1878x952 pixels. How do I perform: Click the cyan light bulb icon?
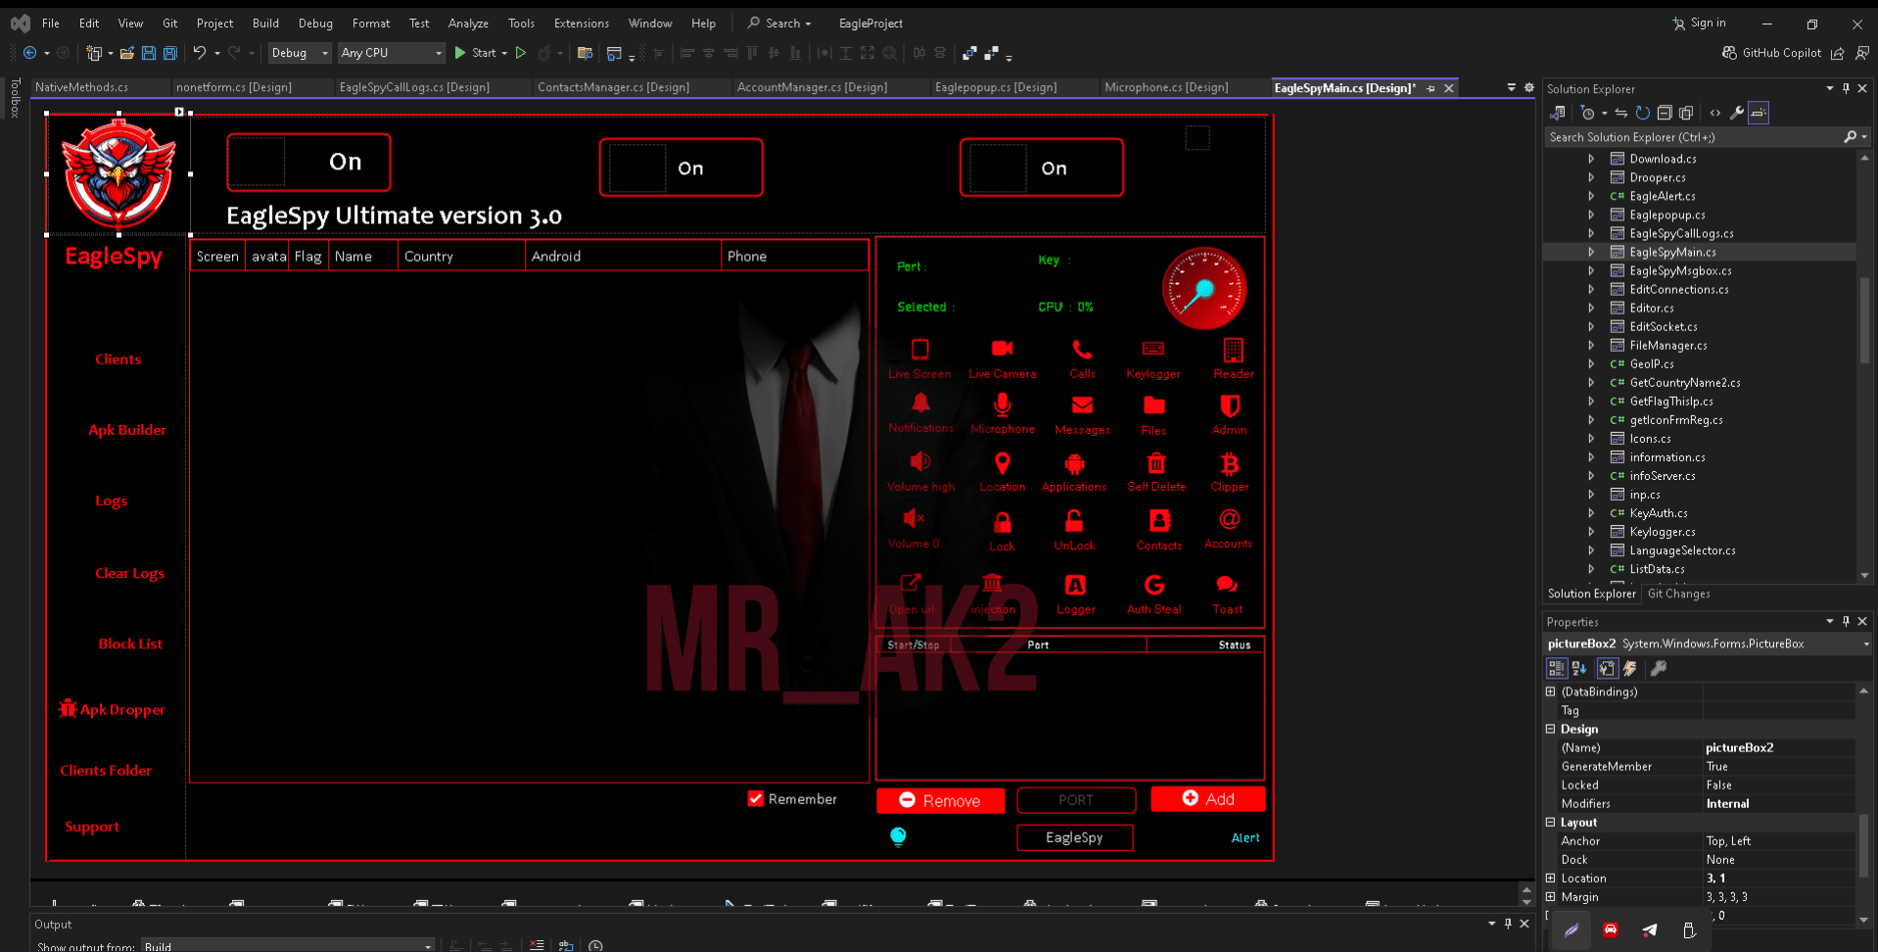(898, 836)
